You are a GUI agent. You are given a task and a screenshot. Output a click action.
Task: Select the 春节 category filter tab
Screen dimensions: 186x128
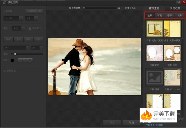tap(169, 15)
